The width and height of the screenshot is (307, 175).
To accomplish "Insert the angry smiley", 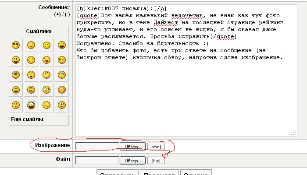I will pyautogui.click(x=61, y=59).
